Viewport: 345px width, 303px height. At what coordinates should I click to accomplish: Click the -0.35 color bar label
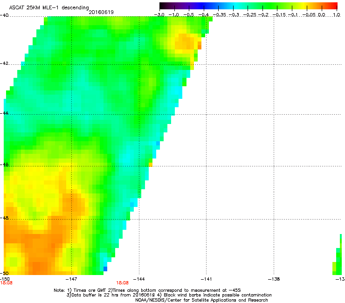(219, 15)
